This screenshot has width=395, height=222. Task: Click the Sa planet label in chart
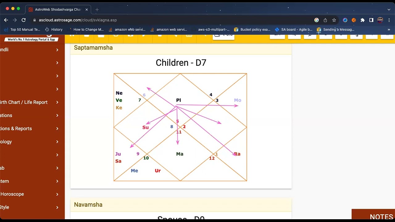(x=118, y=161)
